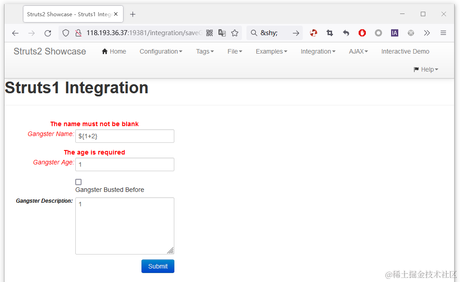The height and width of the screenshot is (282, 460).
Task: Click the browser search box
Action: pyautogui.click(x=275, y=33)
